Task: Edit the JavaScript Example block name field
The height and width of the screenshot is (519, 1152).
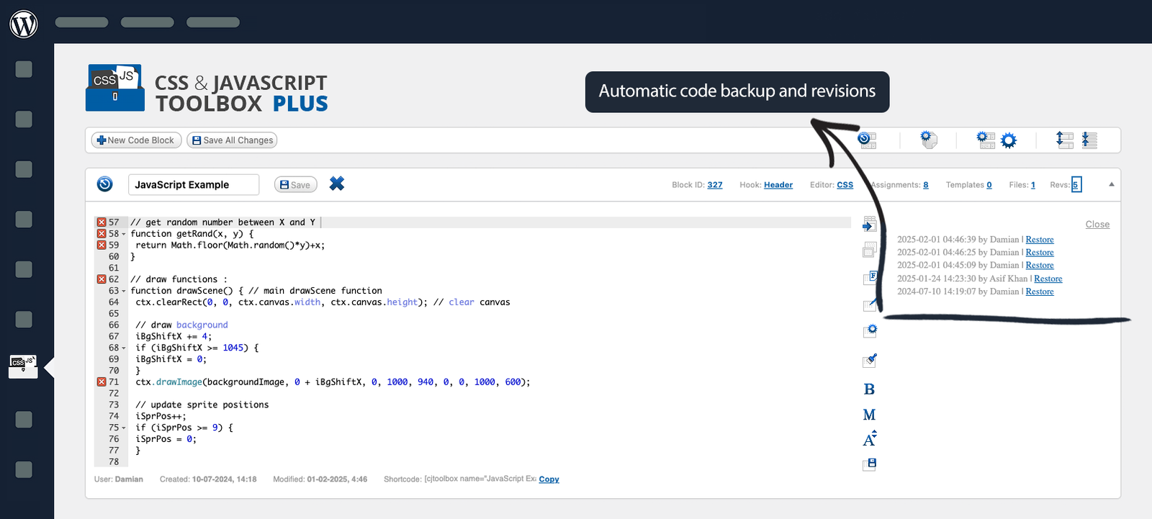Action: tap(194, 185)
